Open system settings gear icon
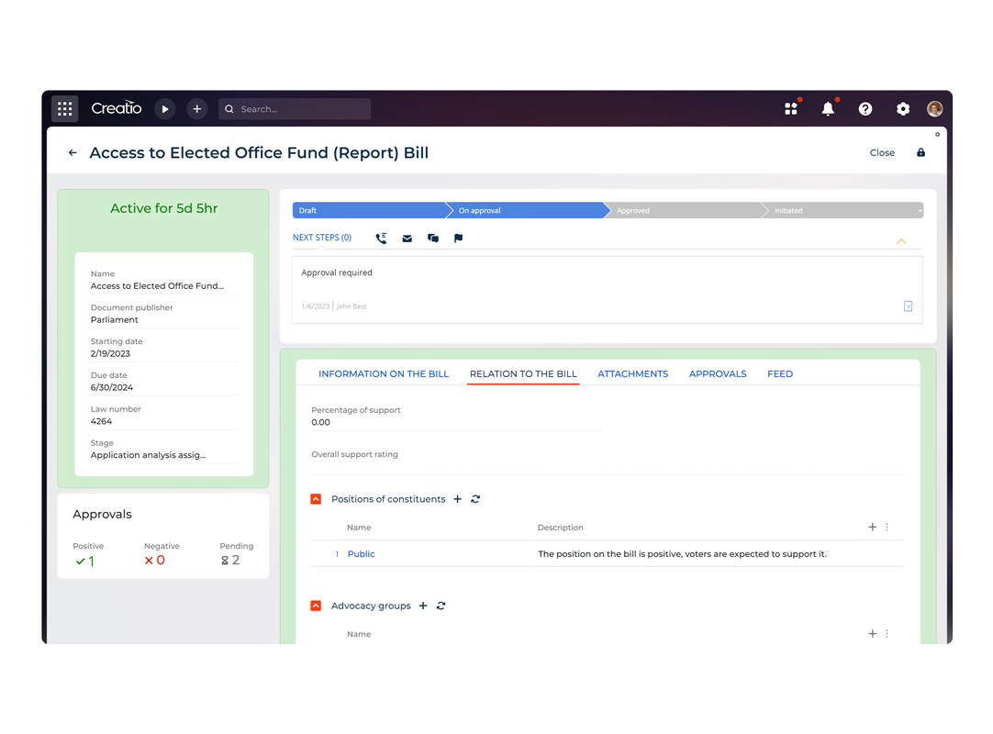Screen dimensions: 993x734 pos(903,109)
